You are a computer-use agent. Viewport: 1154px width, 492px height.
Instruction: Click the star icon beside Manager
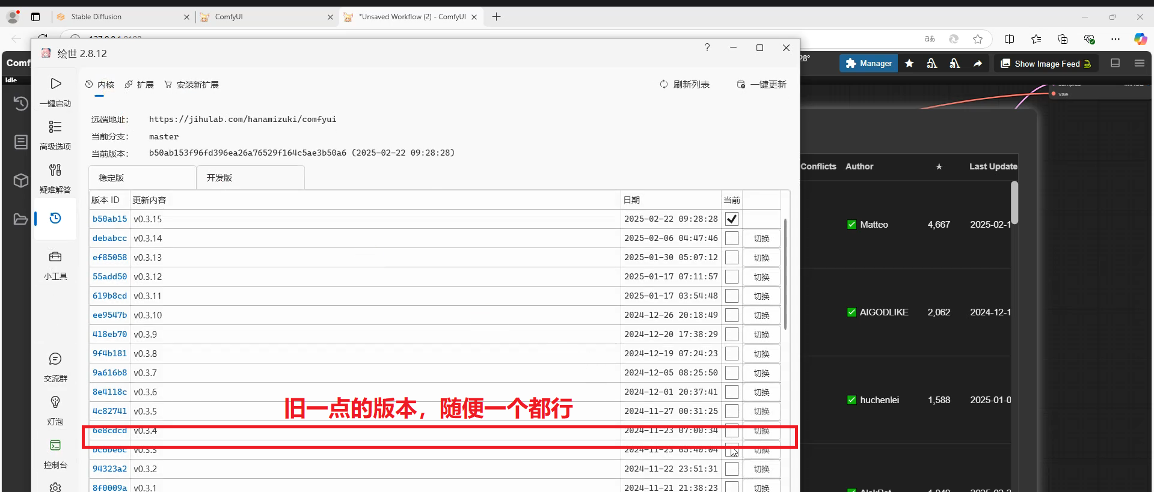tap(909, 63)
